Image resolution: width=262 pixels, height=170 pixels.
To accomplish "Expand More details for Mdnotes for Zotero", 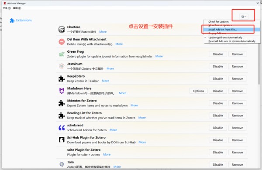I will point(134,105).
